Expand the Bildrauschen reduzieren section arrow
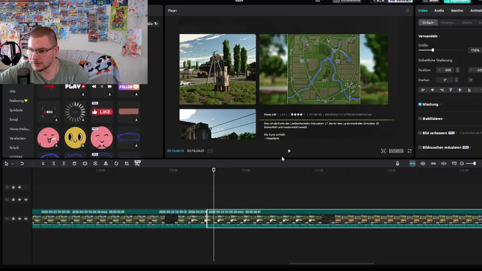The height and width of the screenshot is (271, 482). [471, 147]
